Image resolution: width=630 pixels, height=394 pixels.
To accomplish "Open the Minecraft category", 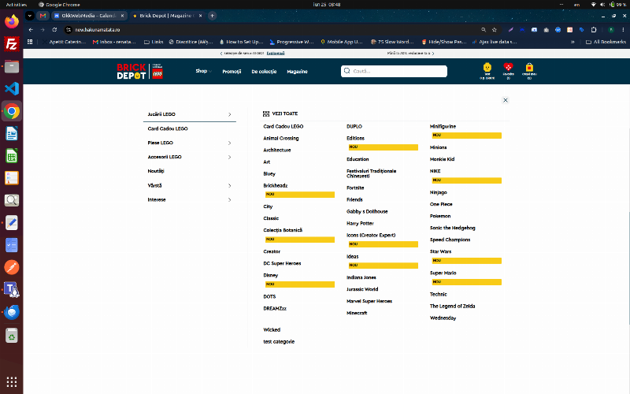I will tap(357, 313).
